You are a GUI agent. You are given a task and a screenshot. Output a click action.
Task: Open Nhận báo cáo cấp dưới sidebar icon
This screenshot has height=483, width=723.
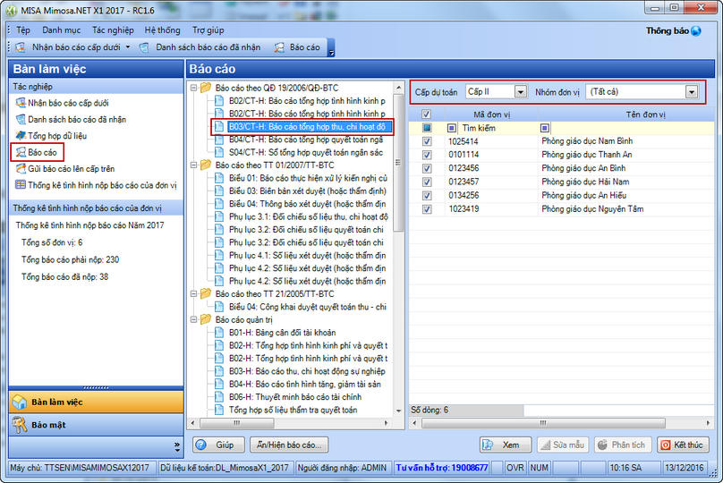(x=21, y=103)
